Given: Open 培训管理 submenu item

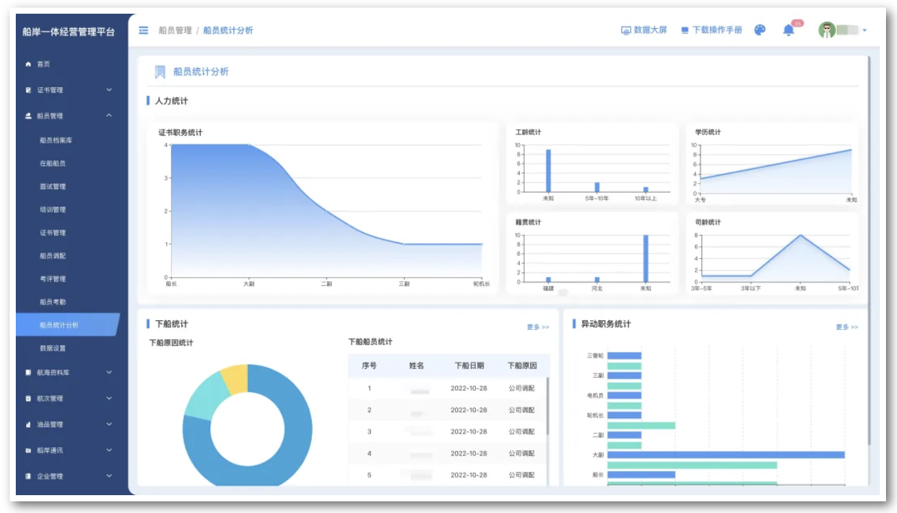Looking at the screenshot, I should (53, 210).
